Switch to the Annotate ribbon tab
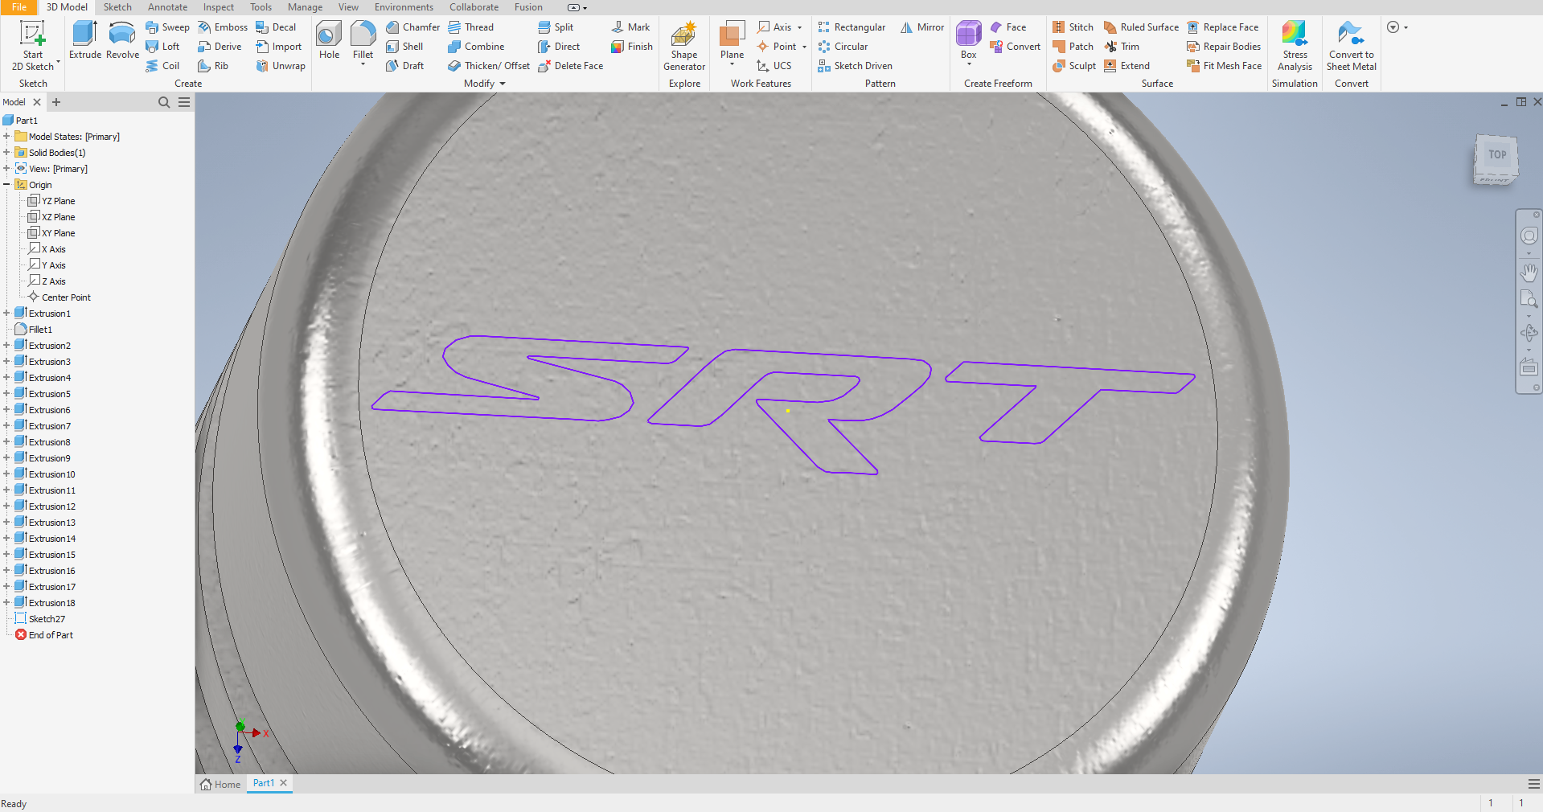Viewport: 1543px width, 812px height. click(167, 7)
